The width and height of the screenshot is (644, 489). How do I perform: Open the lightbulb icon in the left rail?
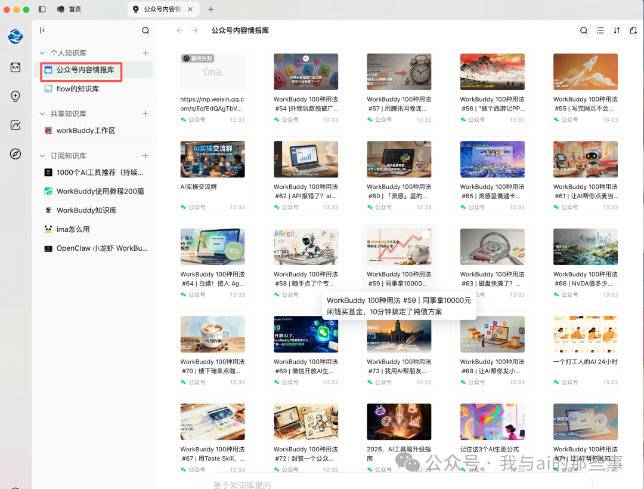point(15,96)
